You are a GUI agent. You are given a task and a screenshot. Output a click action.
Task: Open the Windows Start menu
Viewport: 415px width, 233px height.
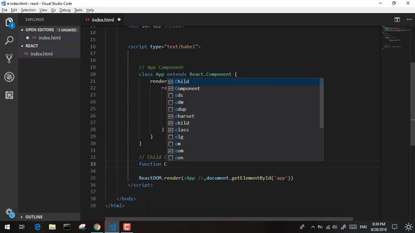coord(7,227)
